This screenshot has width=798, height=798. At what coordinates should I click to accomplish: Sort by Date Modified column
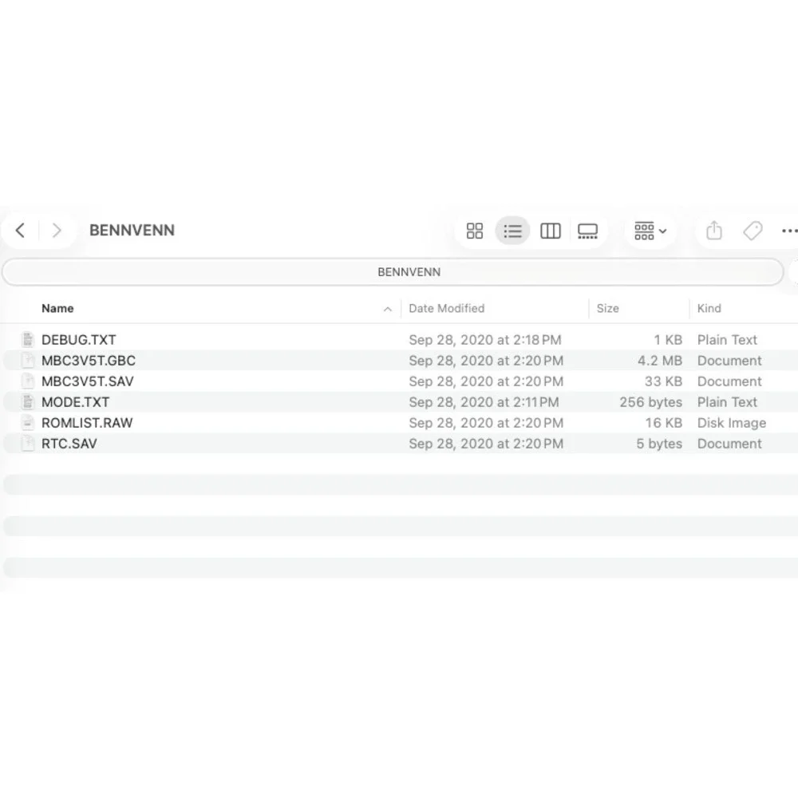pyautogui.click(x=446, y=308)
